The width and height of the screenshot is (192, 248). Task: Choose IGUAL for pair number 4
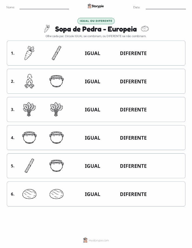93,138
